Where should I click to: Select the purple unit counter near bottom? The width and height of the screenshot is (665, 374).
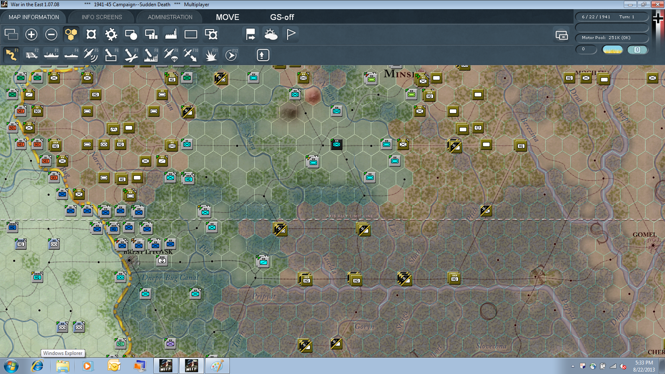click(x=170, y=344)
